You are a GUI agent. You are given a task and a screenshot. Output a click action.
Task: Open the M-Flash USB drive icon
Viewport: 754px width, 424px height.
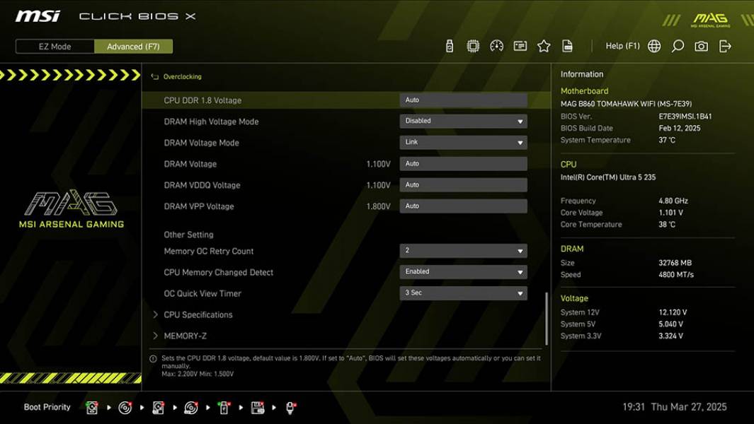(x=449, y=46)
